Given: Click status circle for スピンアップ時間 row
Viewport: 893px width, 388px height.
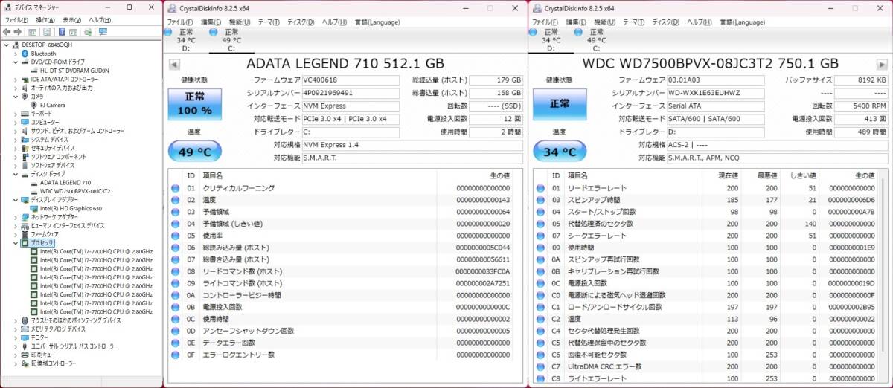Looking at the screenshot, I should [x=541, y=200].
